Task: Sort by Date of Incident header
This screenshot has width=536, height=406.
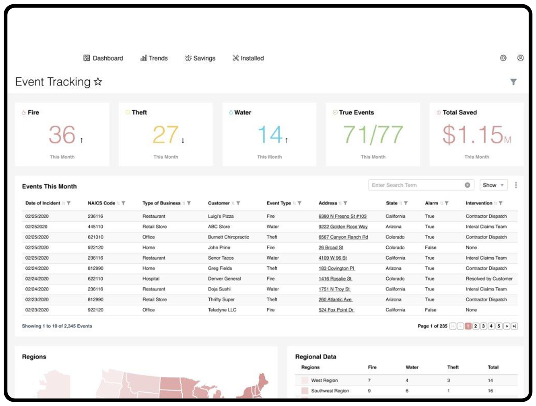Action: 43,203
